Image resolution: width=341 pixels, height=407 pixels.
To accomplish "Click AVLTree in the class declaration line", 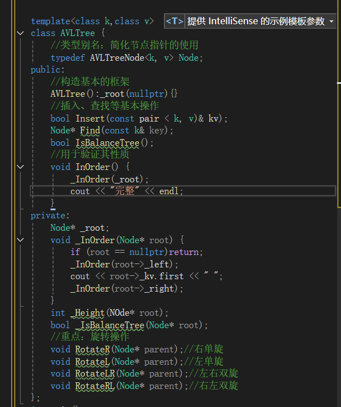I will [x=78, y=33].
